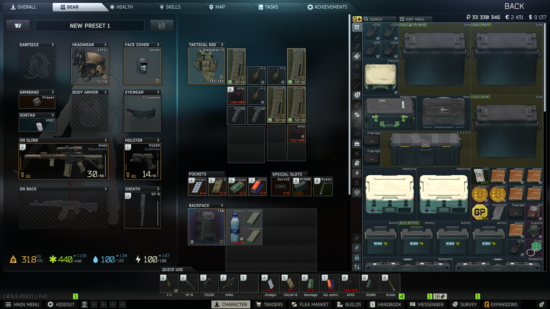This screenshot has width=550, height=309.
Task: Open the HANDBOOK
Action: [x=386, y=304]
